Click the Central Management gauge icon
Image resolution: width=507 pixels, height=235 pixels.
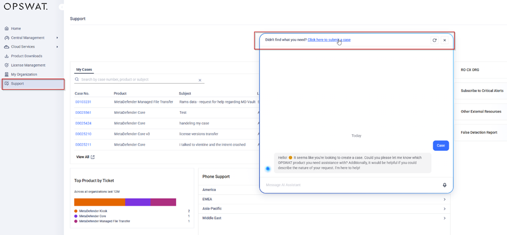[7, 38]
